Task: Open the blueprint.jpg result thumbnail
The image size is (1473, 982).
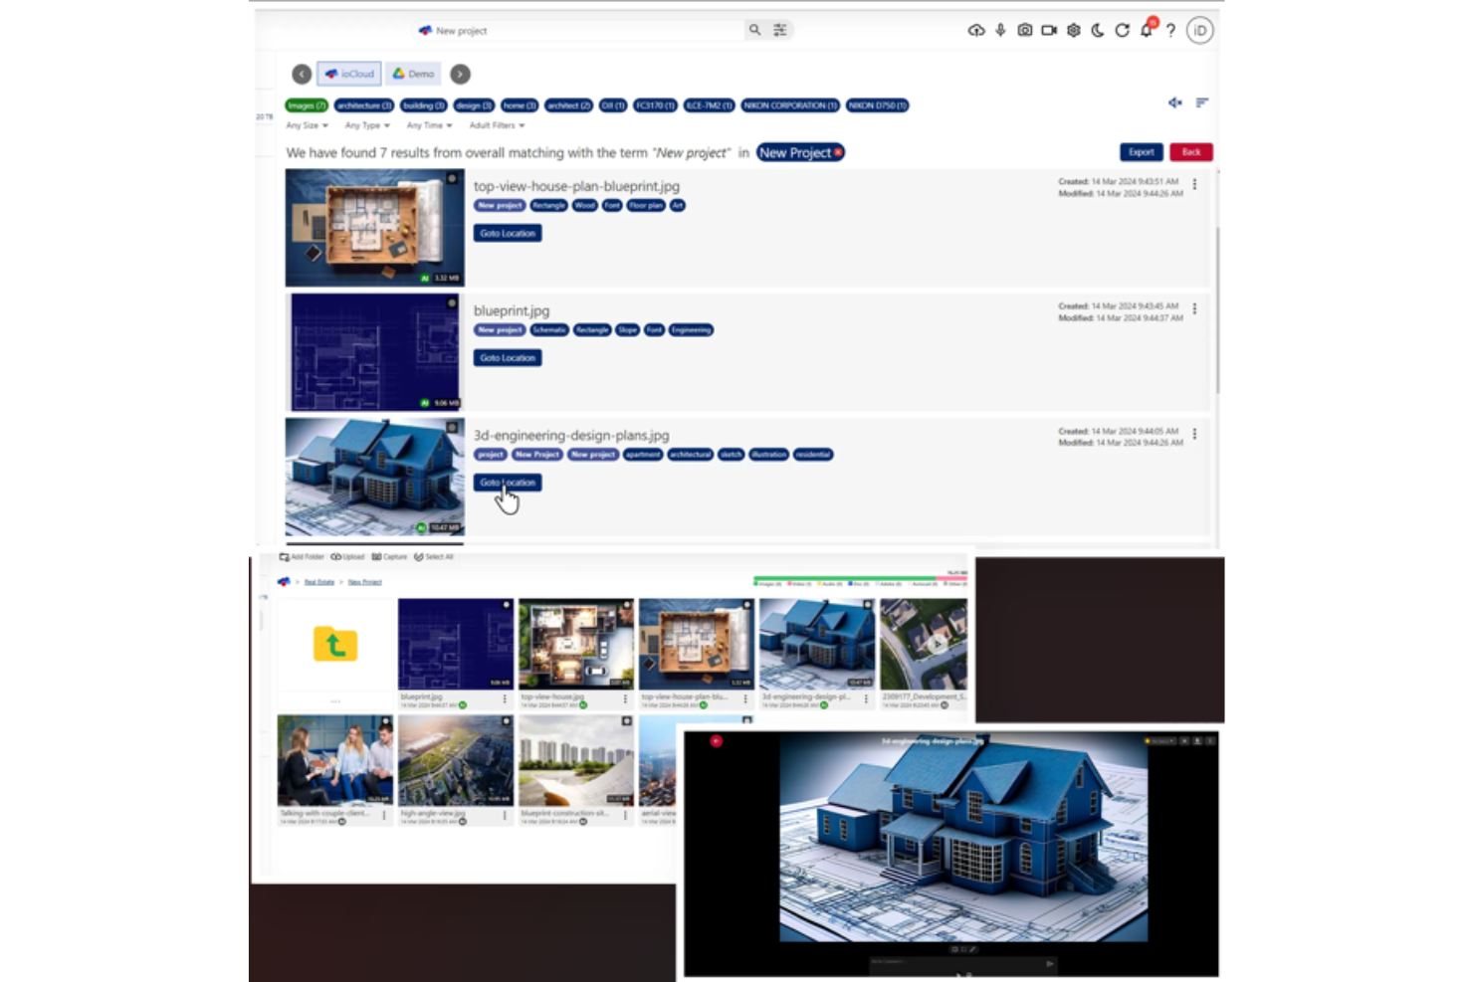Action: point(374,352)
